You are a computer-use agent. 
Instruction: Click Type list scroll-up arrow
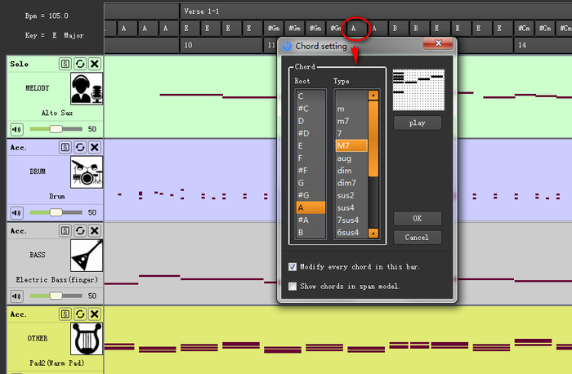(x=373, y=96)
